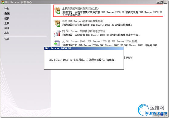The width and height of the screenshot is (169, 118).
Task: Click 从 SQL Server 2000 升级 link
Action: [99, 41]
